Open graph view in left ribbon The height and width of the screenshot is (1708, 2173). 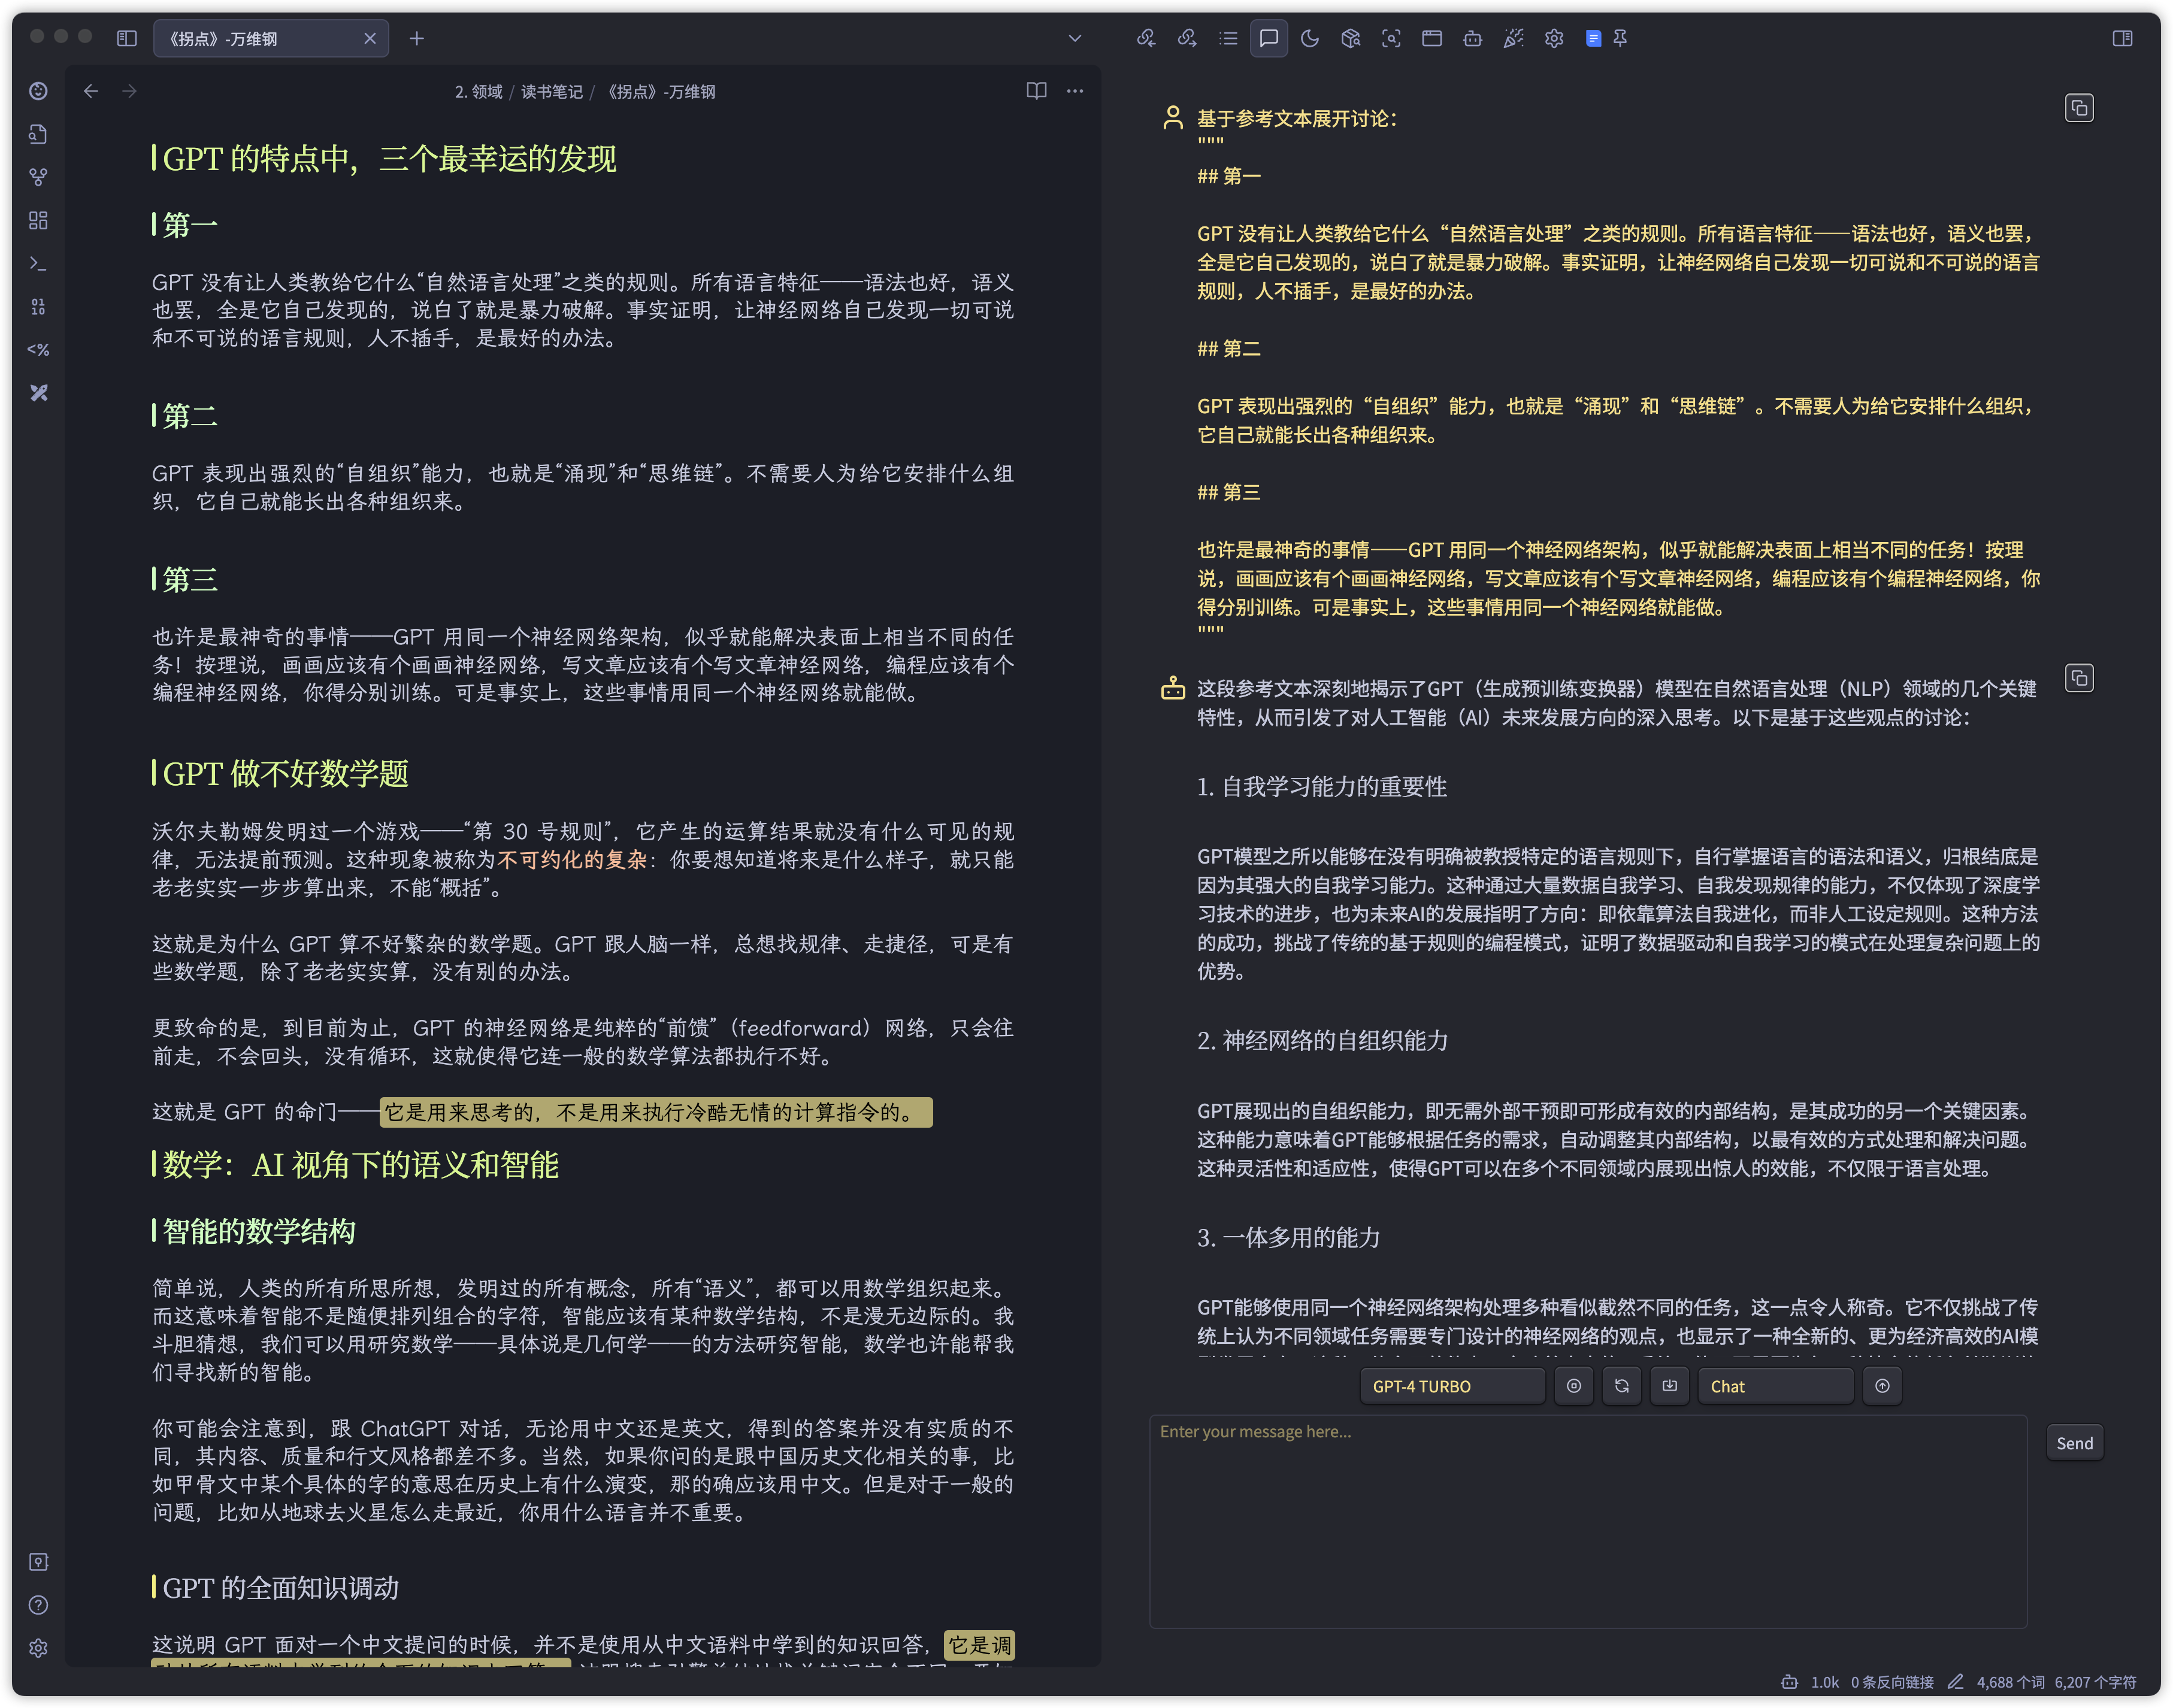click(38, 177)
